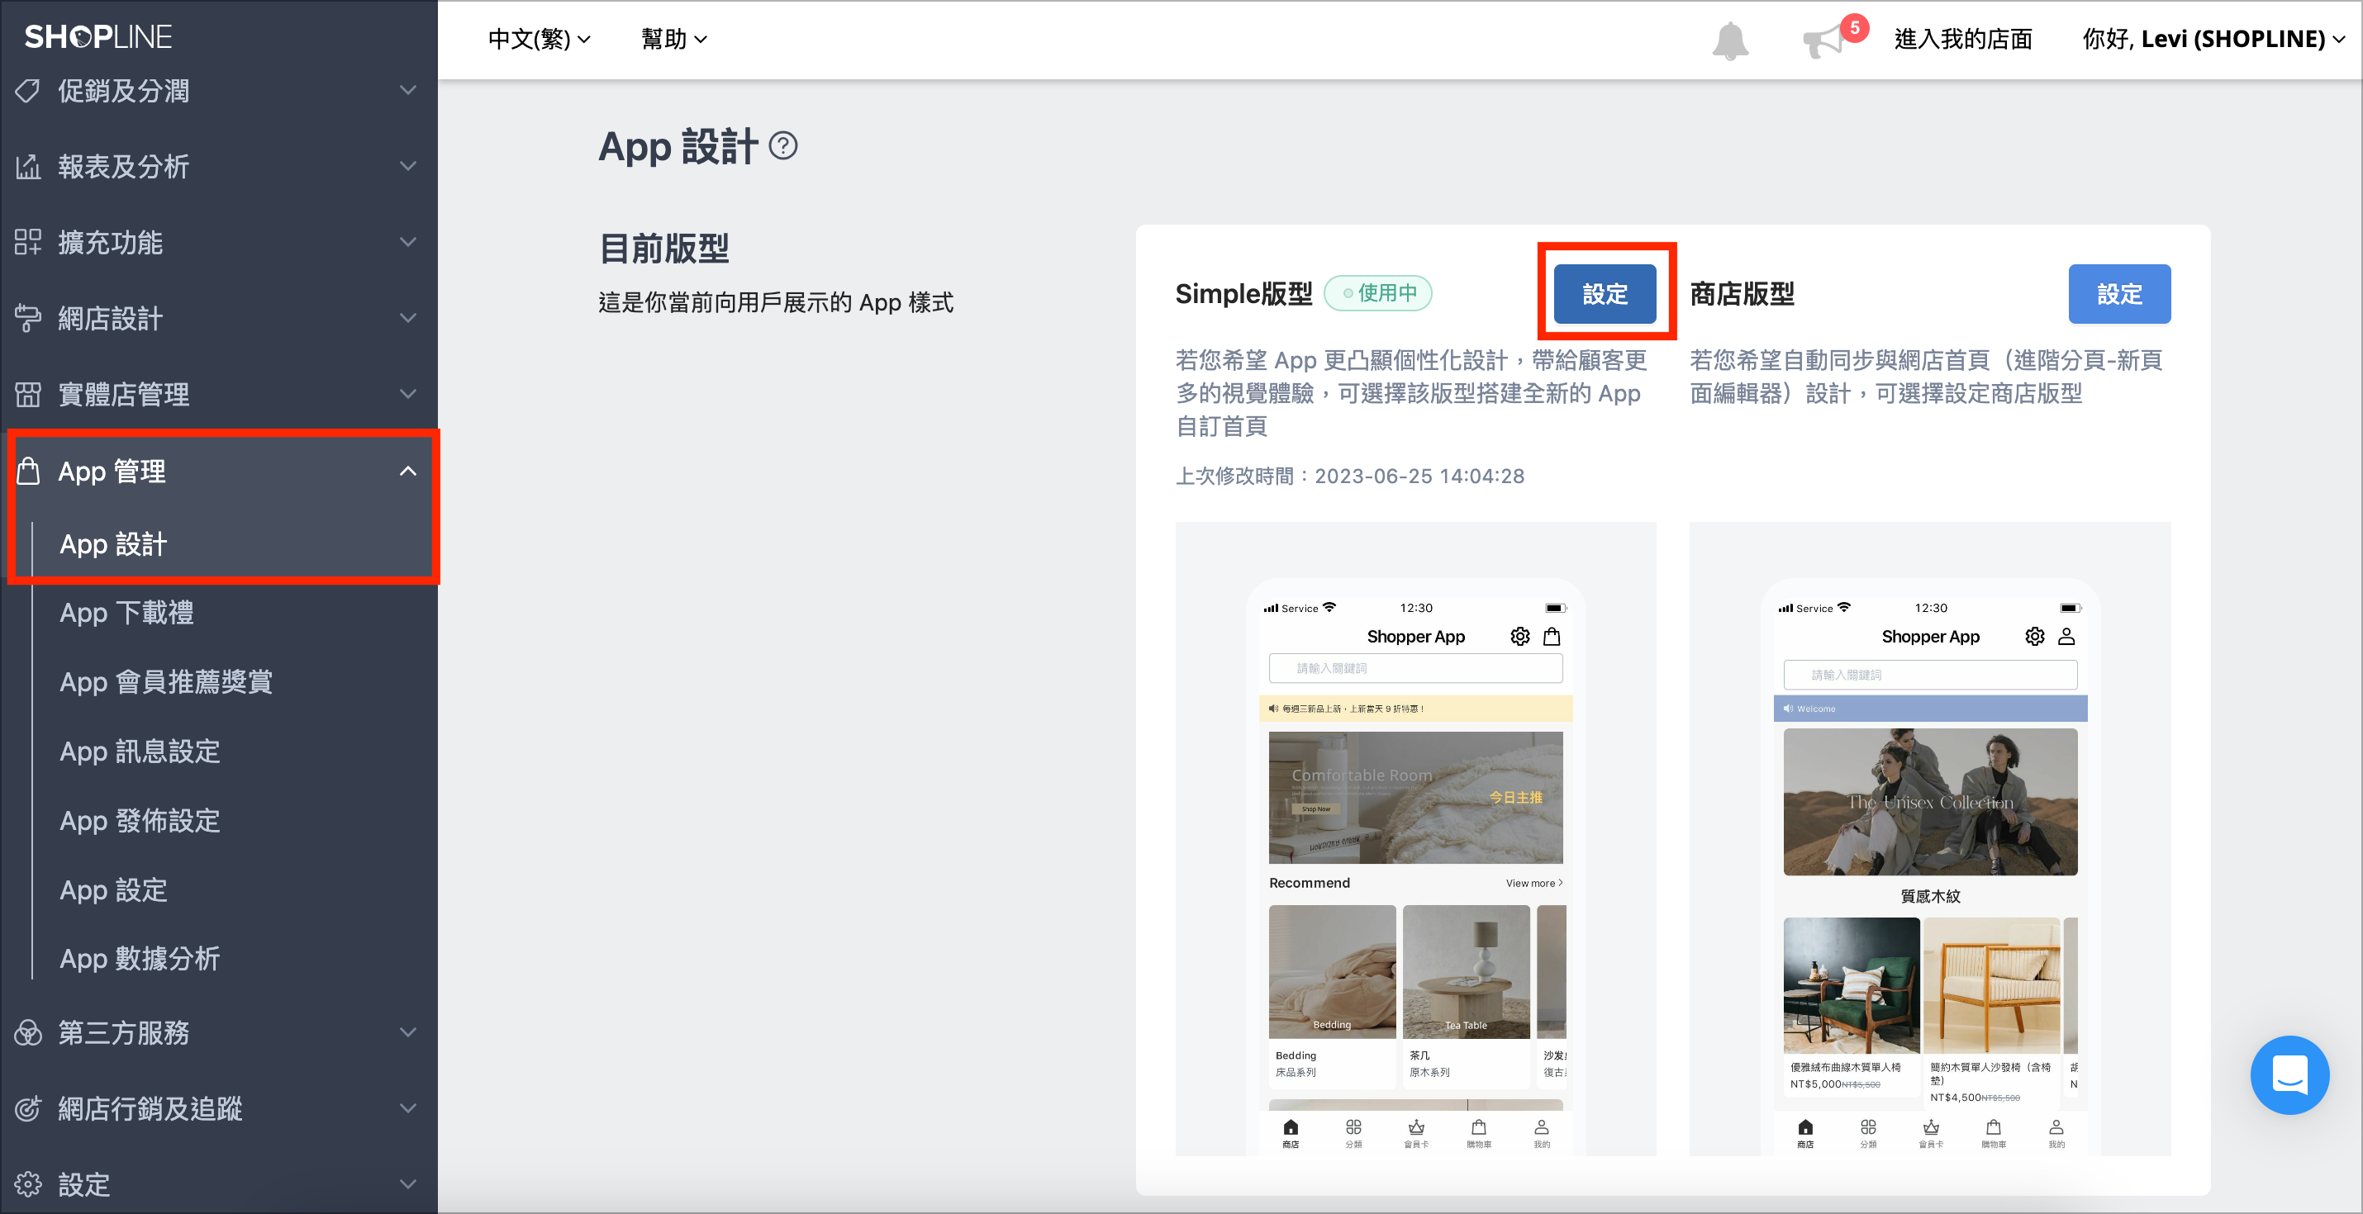Collapse the App 管理 section chevron
Screen dimensions: 2363x1214
[408, 471]
